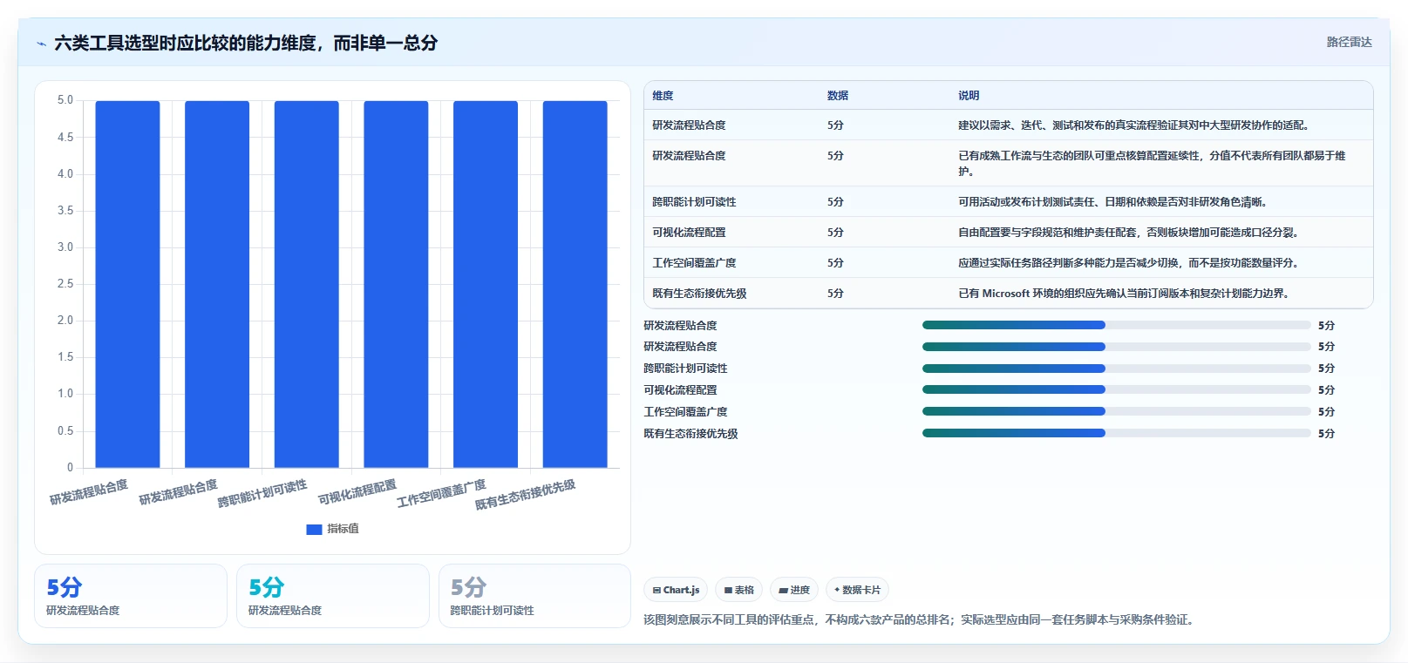1408x663 pixels.
Task: Click the 可视化流程配置 label in the progress list
Action: point(680,390)
